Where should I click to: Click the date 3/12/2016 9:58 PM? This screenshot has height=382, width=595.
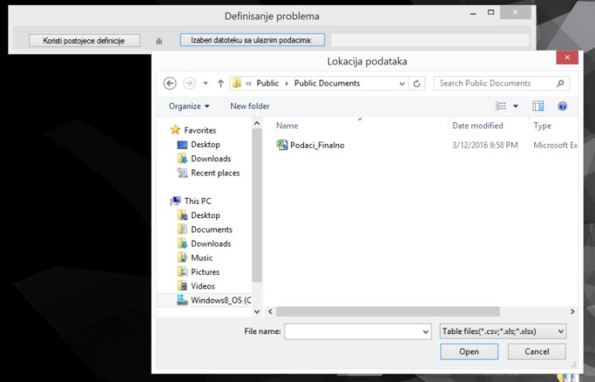[x=485, y=145]
